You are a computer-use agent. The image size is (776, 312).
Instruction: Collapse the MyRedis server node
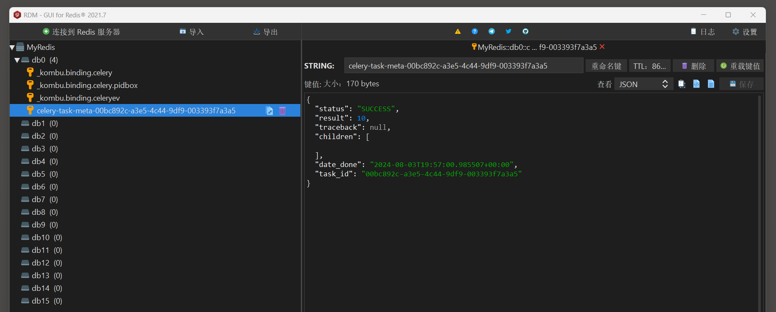[x=12, y=47]
